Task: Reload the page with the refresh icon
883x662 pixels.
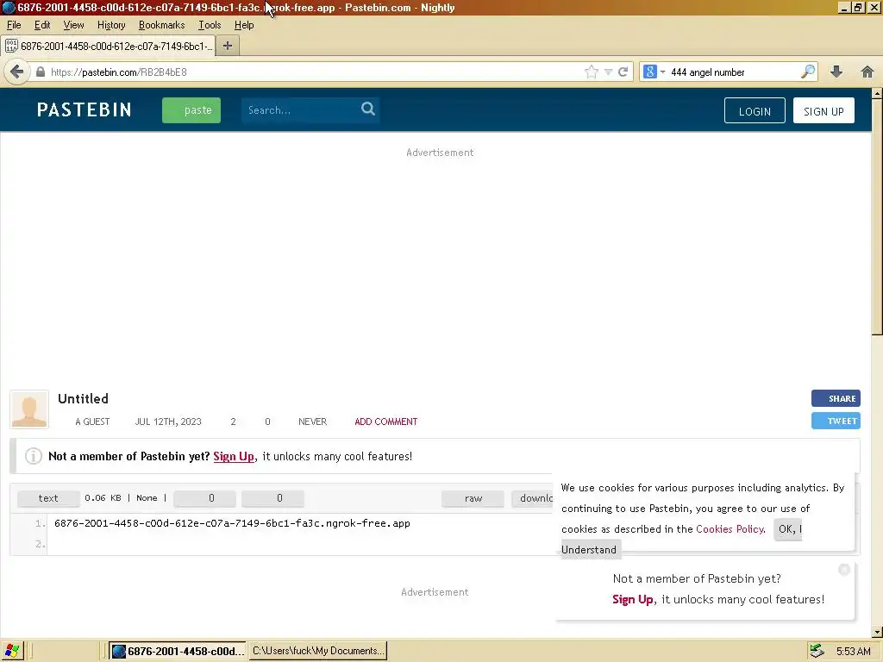Action: [x=623, y=72]
